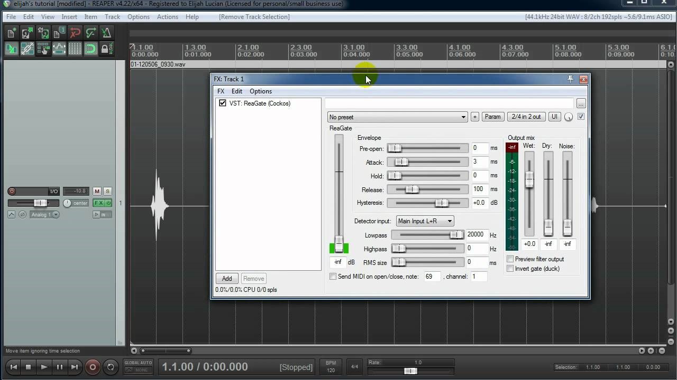Click the BPM 120 tempo field
Screen dimensions: 677x380
click(x=331, y=366)
